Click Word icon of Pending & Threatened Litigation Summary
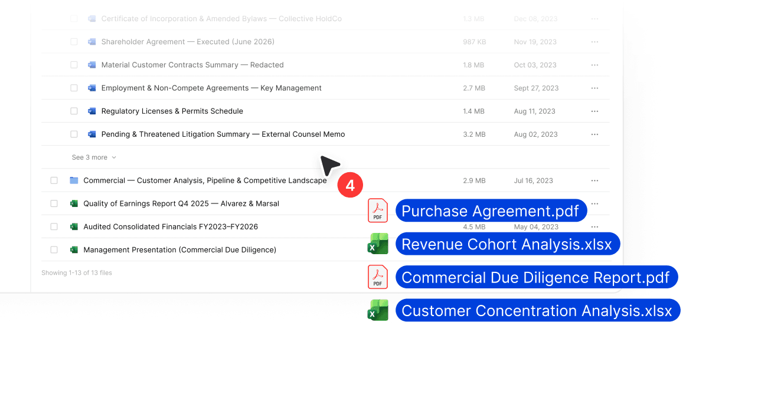 [92, 134]
